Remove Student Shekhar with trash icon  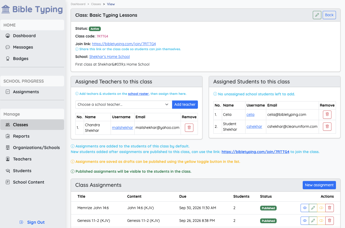coord(327,126)
